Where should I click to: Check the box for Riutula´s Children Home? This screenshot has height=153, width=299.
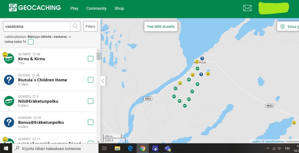pos(91,80)
